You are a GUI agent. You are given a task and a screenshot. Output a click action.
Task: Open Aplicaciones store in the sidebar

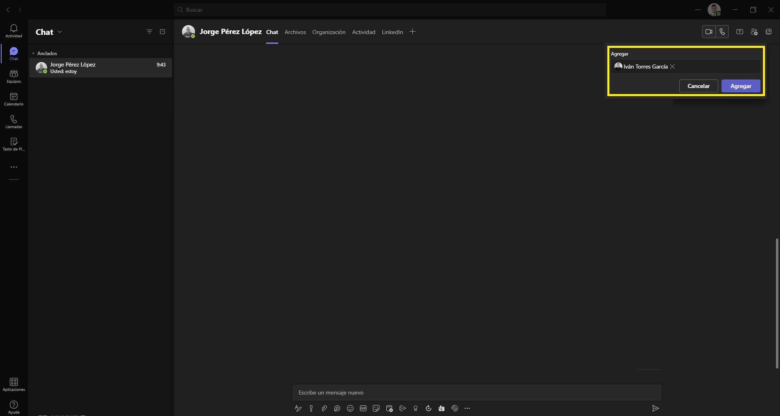(14, 384)
